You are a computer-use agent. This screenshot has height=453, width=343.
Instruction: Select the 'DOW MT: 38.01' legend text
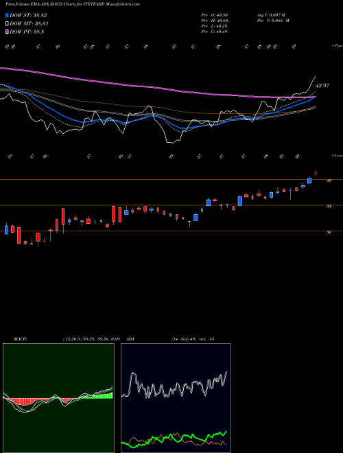coord(29,24)
